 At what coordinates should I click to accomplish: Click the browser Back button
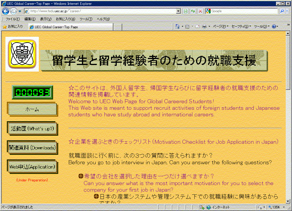click(5, 11)
